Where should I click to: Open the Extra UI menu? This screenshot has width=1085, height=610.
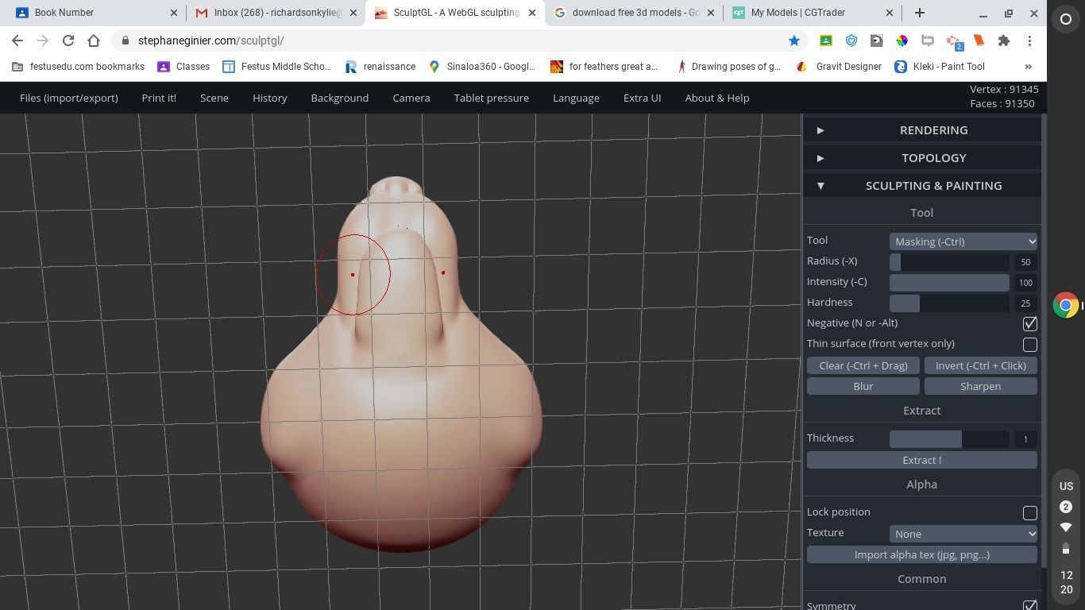pyautogui.click(x=642, y=98)
